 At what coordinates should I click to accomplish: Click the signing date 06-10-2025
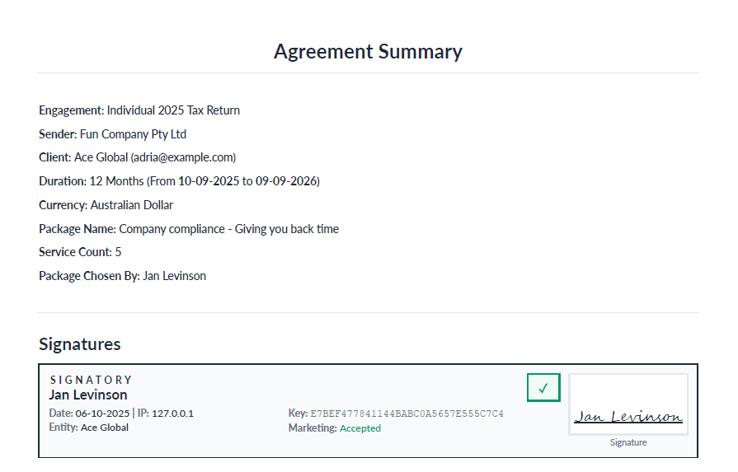click(x=102, y=414)
